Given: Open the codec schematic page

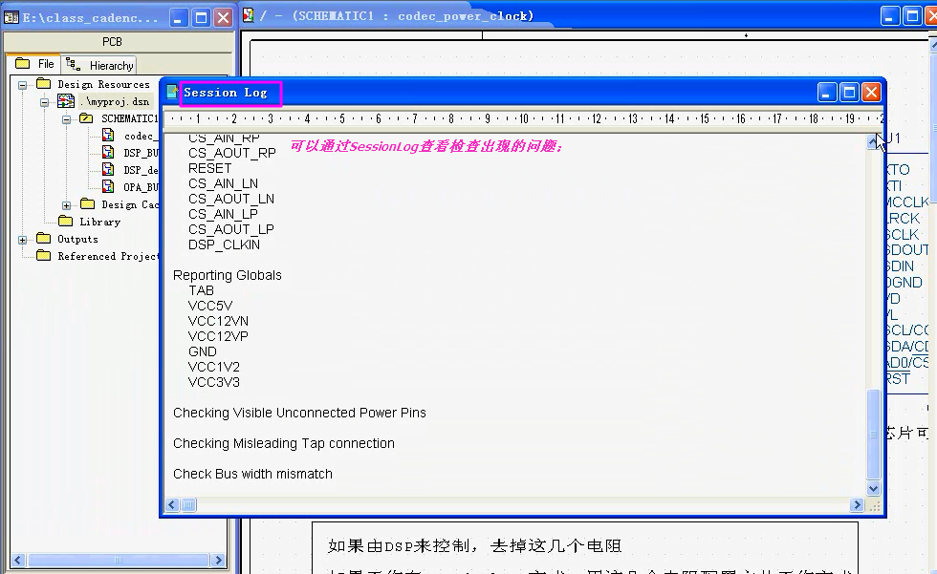Looking at the screenshot, I should pyautogui.click(x=140, y=136).
